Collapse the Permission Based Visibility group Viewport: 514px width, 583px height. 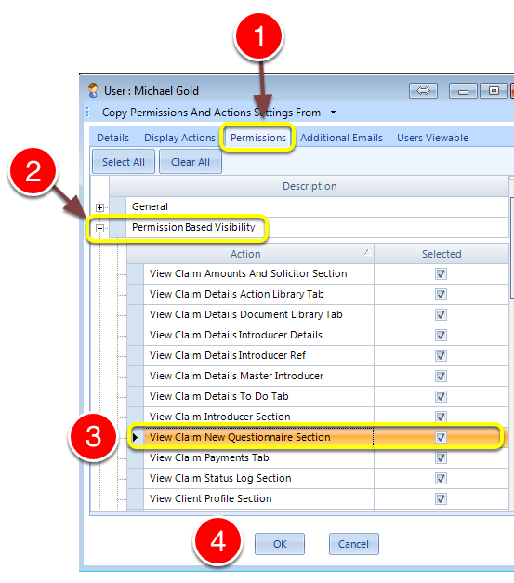[x=99, y=228]
